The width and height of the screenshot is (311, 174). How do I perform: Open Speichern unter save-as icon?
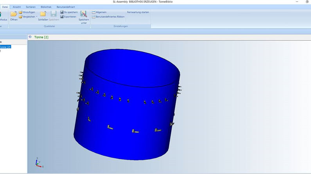(x=84, y=14)
